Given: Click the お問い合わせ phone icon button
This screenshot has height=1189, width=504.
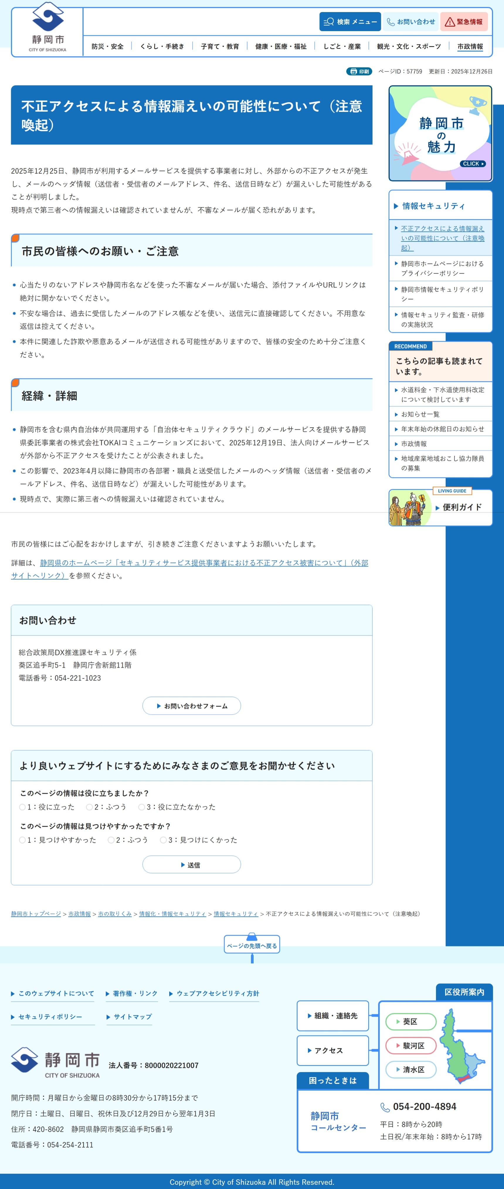Looking at the screenshot, I should point(410,22).
